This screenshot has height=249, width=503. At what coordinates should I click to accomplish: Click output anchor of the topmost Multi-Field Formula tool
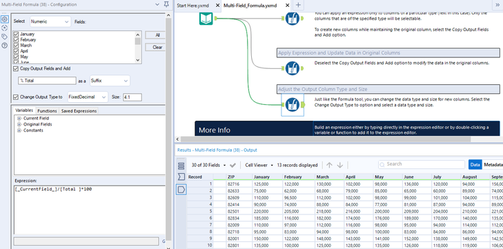tap(302, 19)
